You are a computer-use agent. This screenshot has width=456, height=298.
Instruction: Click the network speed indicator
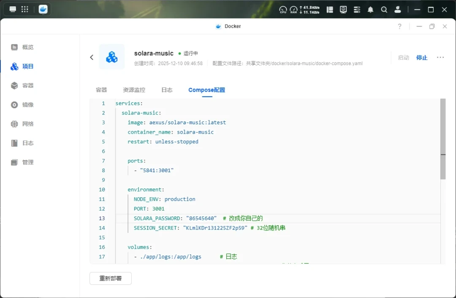pyautogui.click(x=309, y=10)
